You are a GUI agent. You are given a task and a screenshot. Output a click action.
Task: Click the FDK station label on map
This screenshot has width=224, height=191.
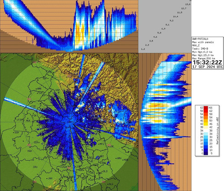click(x=34, y=115)
